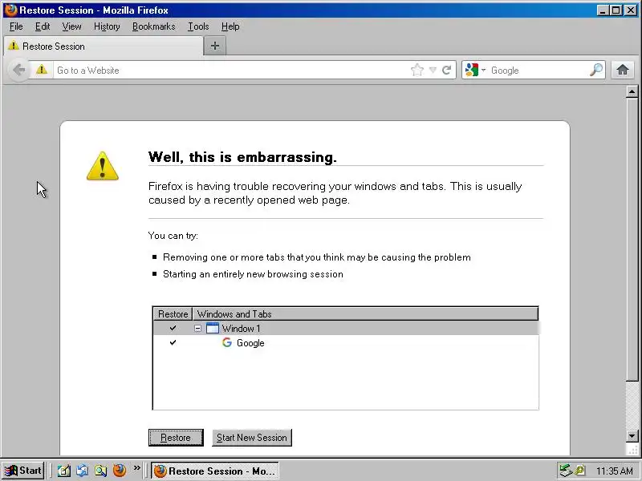Viewport: 642px width, 481px height.
Task: Select the Restore Session tab
Action: 104,46
